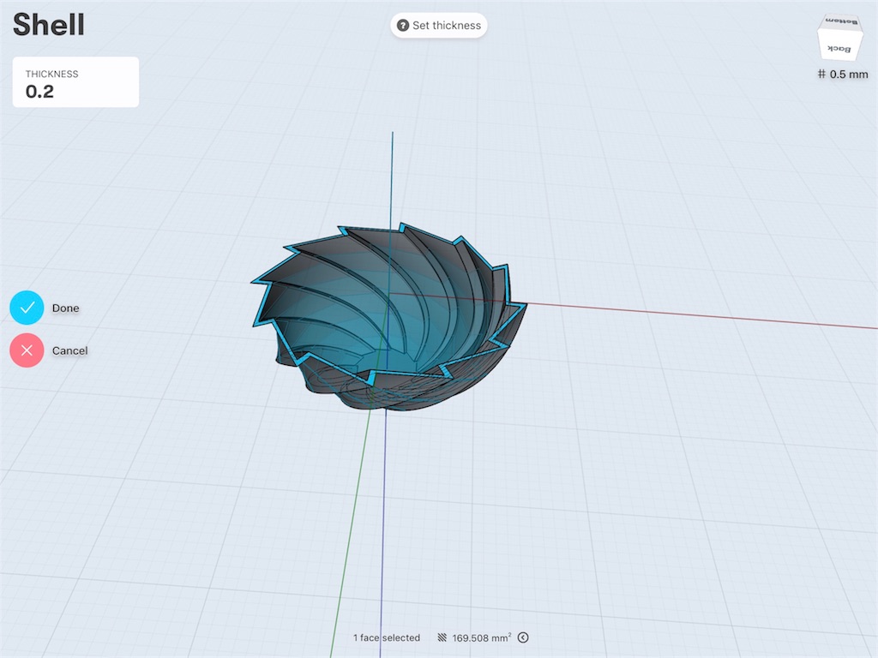
Task: Click the question mark help icon
Action: point(403,25)
